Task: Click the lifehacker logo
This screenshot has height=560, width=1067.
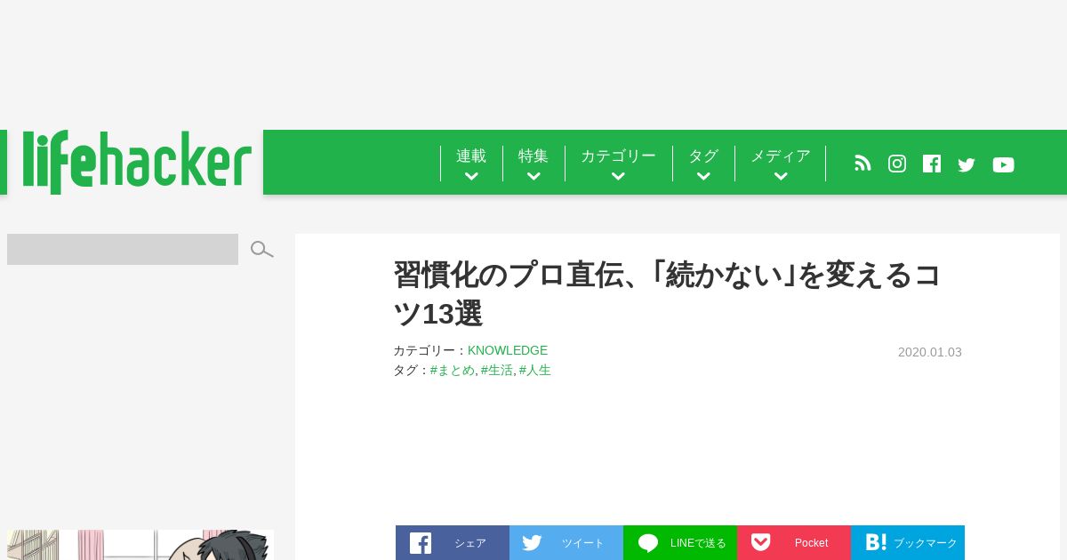Action: click(137, 162)
